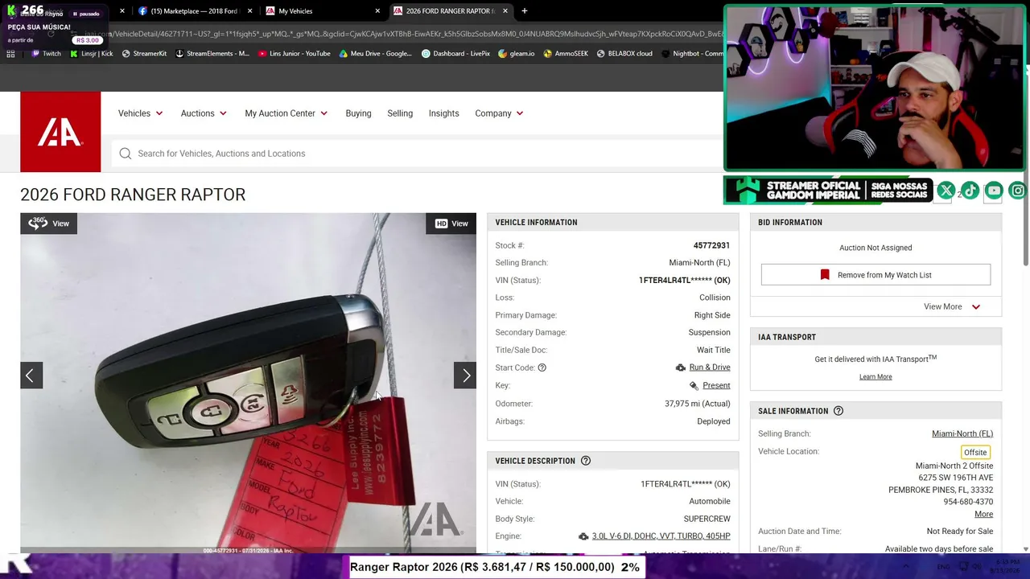Expand the Company menu
This screenshot has width=1030, height=579.
pyautogui.click(x=499, y=113)
